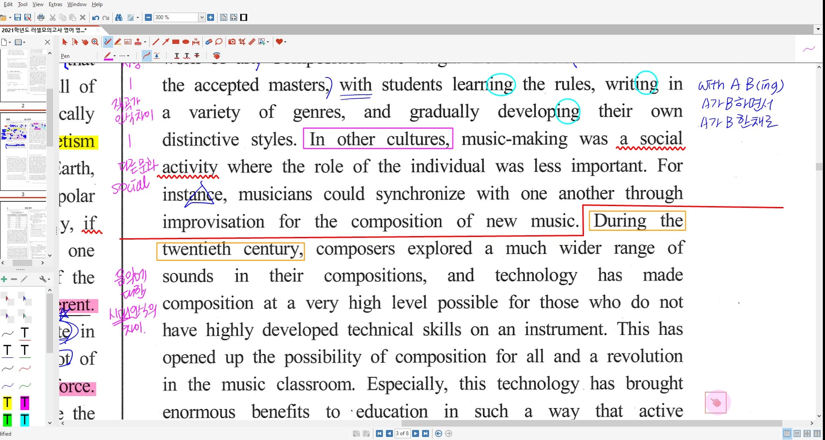Toggle underline text markup style
This screenshot has height=440, width=825.
(x=177, y=56)
